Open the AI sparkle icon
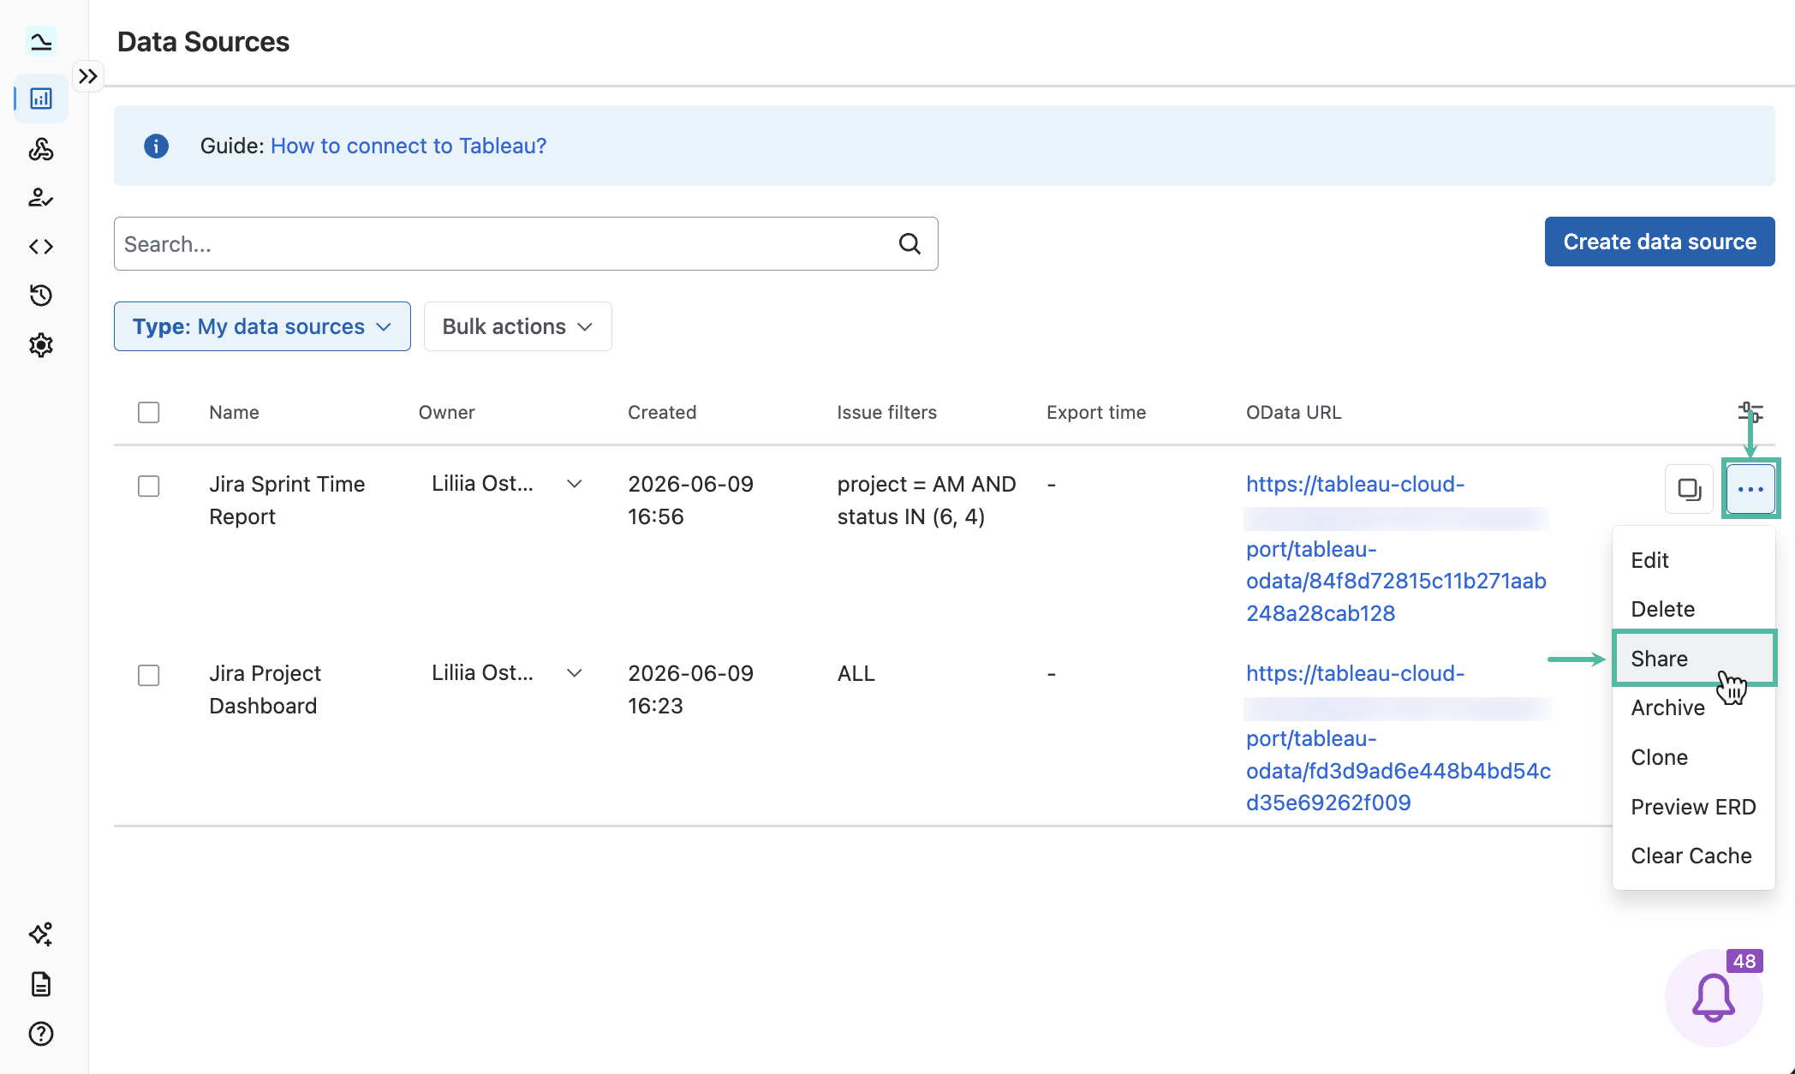 pos(41,934)
